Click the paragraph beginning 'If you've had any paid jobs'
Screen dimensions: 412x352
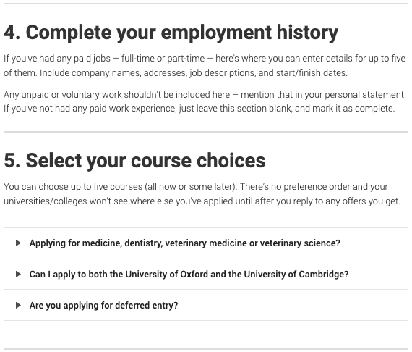[205, 66]
